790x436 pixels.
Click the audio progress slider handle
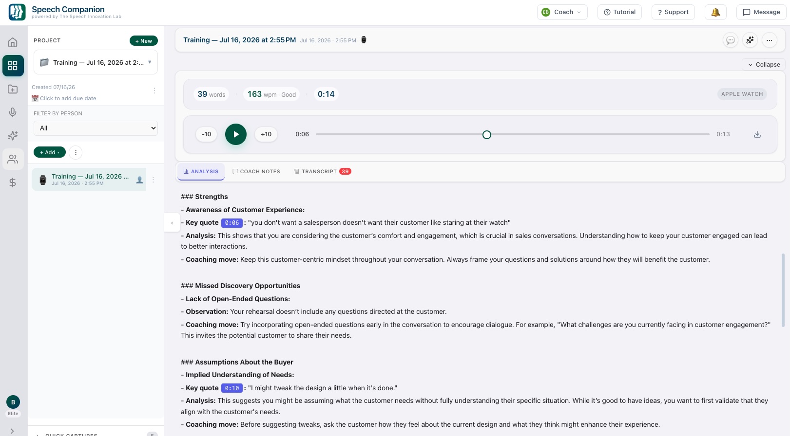point(487,135)
